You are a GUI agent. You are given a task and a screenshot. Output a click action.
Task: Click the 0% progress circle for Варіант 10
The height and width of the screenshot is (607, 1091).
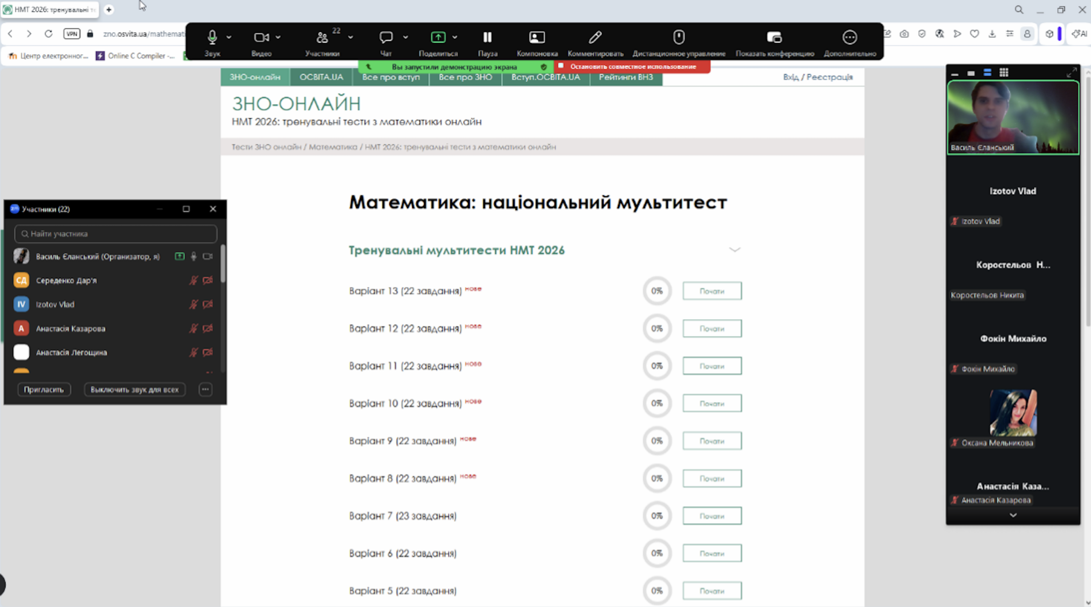657,403
